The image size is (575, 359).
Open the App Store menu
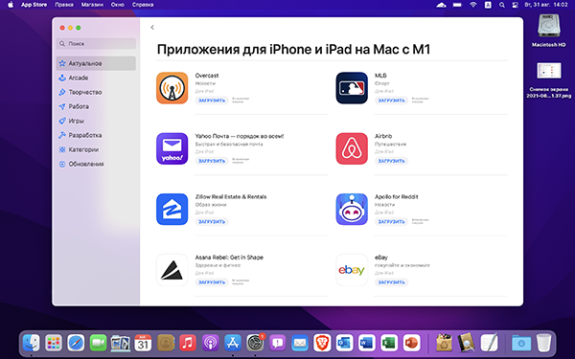34,5
